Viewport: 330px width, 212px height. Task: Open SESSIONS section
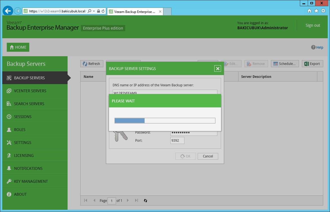[35, 117]
